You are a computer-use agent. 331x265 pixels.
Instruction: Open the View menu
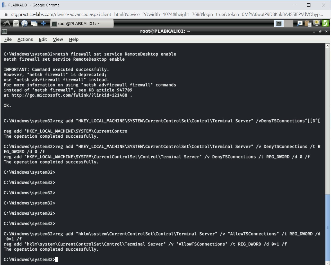pyautogui.click(x=58, y=39)
